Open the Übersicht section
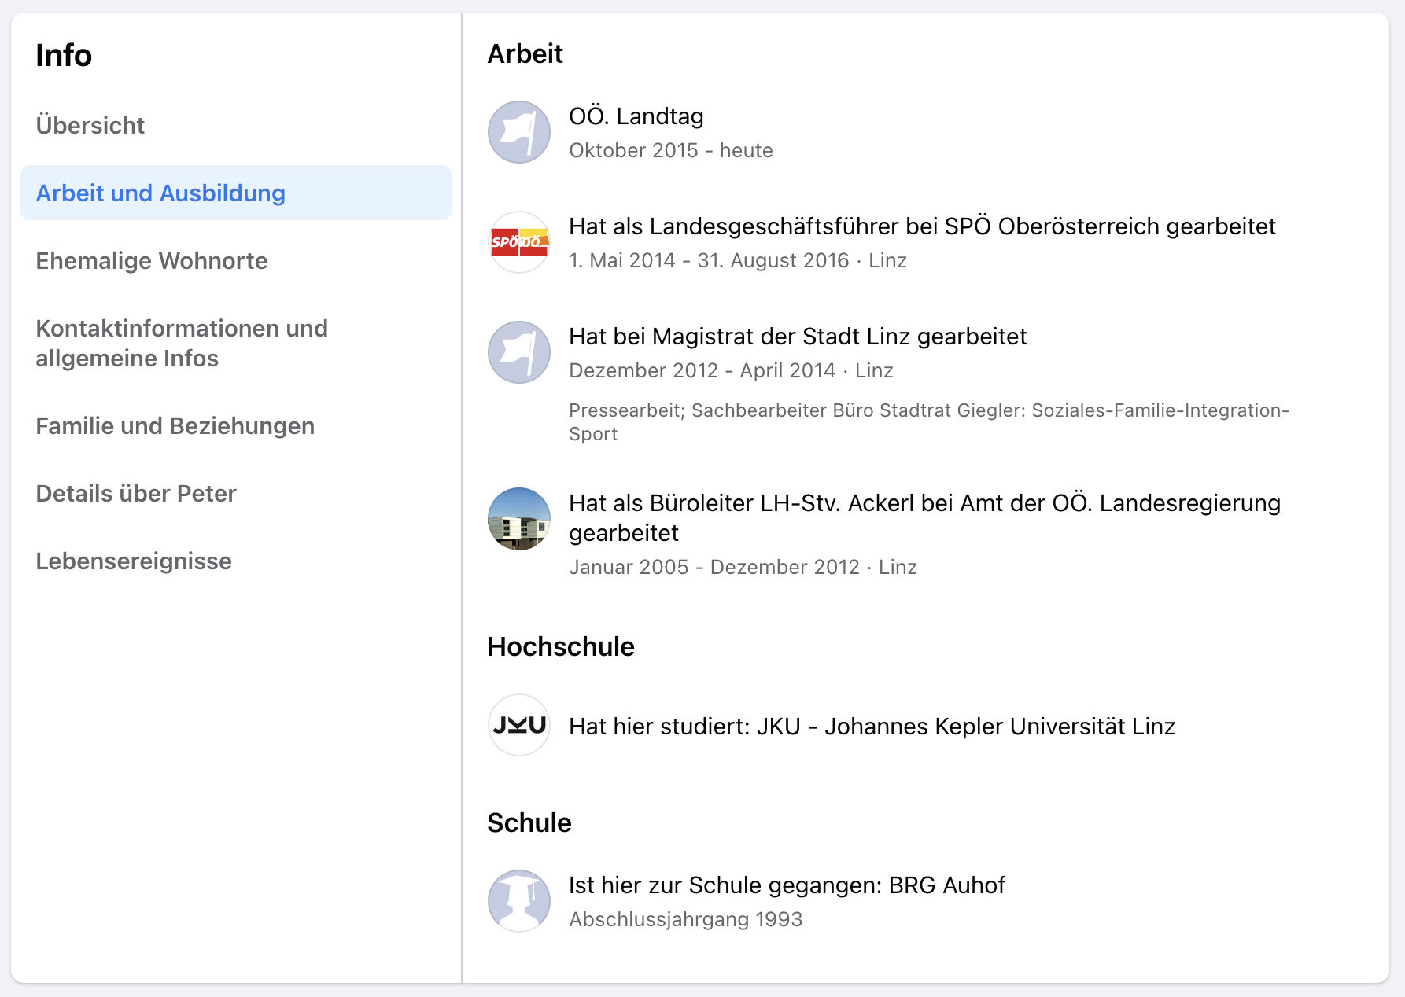The image size is (1405, 997). click(236, 125)
